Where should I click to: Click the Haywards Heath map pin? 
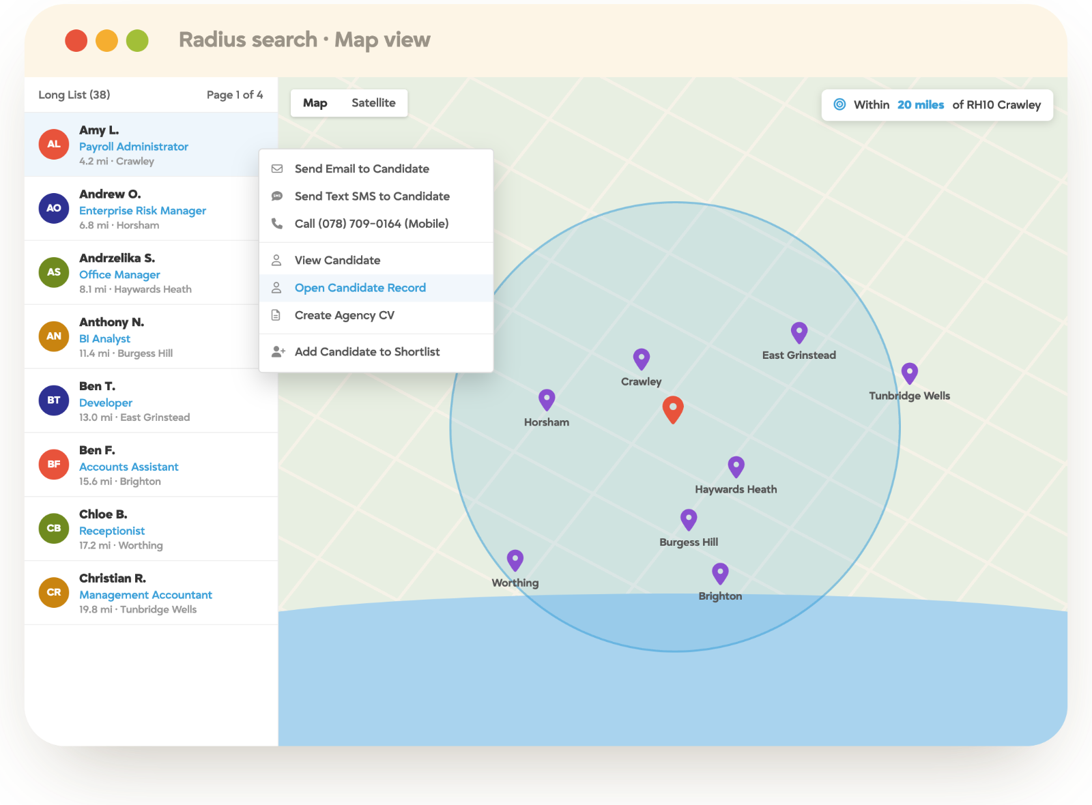pos(736,467)
